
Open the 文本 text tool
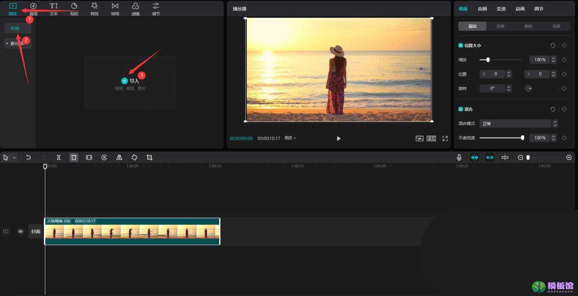pos(54,9)
